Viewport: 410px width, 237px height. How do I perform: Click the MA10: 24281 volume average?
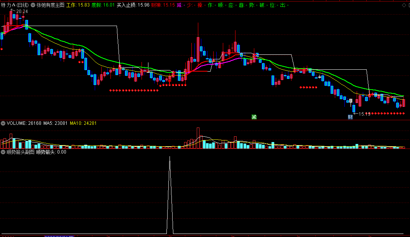83,123
